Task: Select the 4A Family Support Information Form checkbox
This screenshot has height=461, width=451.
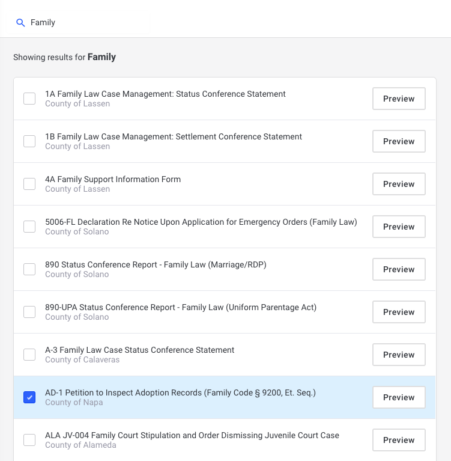Action: [x=29, y=184]
